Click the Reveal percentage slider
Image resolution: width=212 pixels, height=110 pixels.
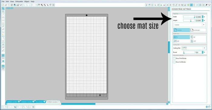[189, 52]
